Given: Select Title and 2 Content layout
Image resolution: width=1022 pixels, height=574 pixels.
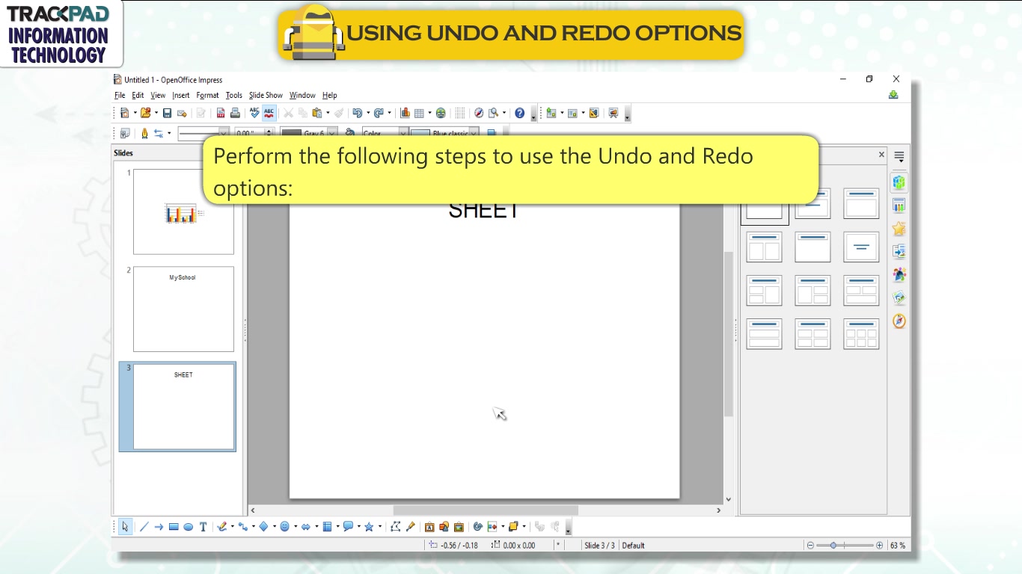Looking at the screenshot, I should [764, 247].
